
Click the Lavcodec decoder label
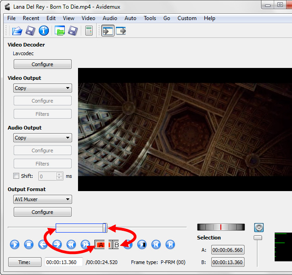coord(23,53)
